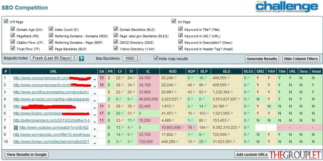The image size is (323, 161).
Task: Open the Majestic Index dropdown
Action: [53, 58]
